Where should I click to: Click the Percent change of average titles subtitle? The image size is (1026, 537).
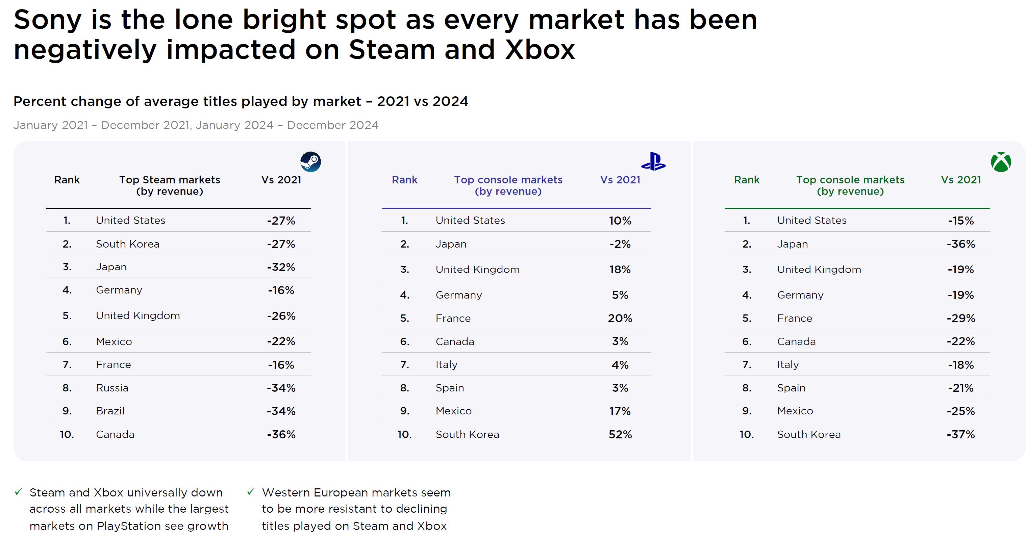pos(241,102)
